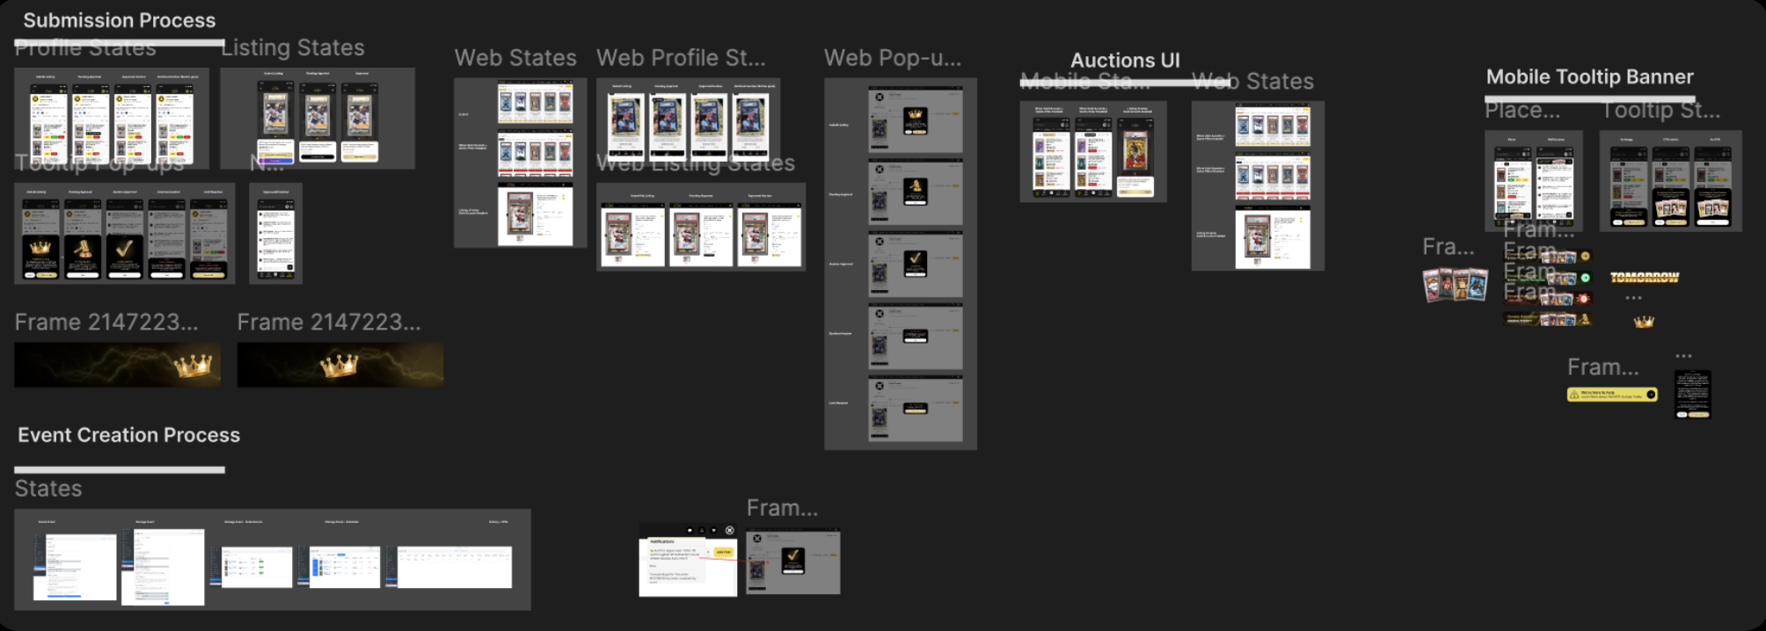The image size is (1766, 631).
Task: Select the Web Pop-u... frame label
Action: (893, 58)
